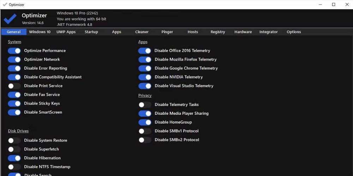Toggle Disable Hibernation off
Screen dimensions: 353x176
pyautogui.click(x=14, y=158)
